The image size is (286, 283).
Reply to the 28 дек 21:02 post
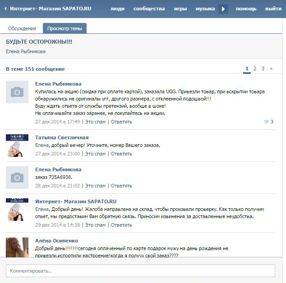(x=121, y=186)
